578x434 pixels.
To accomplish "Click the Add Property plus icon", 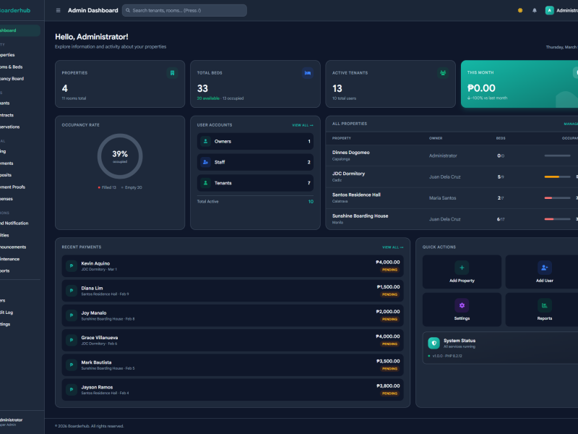I will (x=462, y=268).
